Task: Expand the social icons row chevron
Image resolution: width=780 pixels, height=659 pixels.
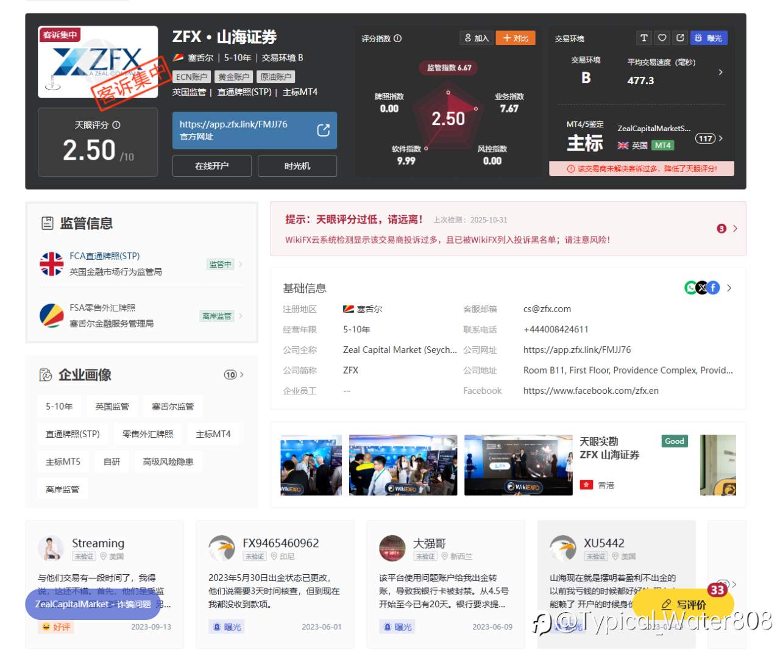Action: coord(729,288)
